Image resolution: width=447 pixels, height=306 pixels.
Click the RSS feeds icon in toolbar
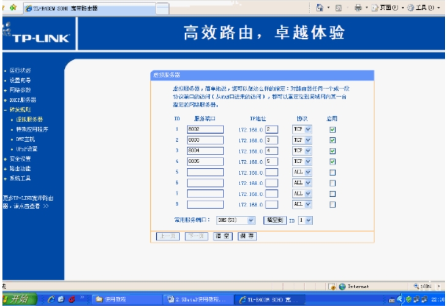pyautogui.click(x=339, y=8)
